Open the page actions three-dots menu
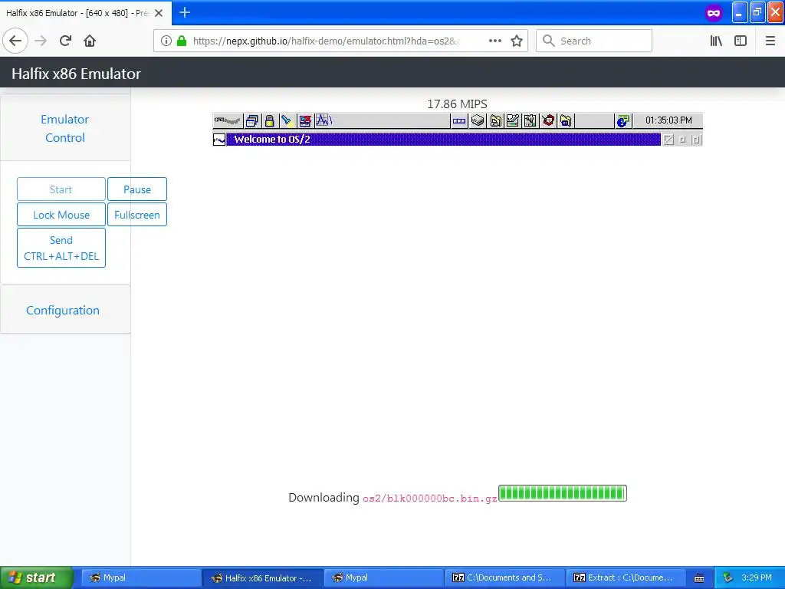Screen dimensions: 785x589 (495, 41)
